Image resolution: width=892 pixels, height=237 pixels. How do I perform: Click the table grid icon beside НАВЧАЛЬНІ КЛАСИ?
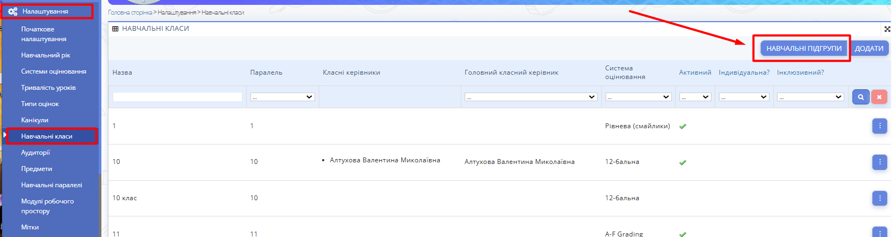click(115, 29)
